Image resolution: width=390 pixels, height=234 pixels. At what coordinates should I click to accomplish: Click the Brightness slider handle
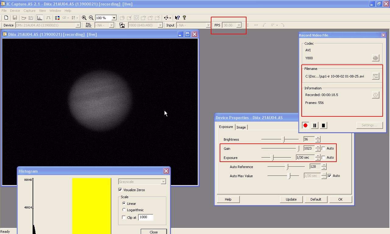pyautogui.click(x=283, y=139)
